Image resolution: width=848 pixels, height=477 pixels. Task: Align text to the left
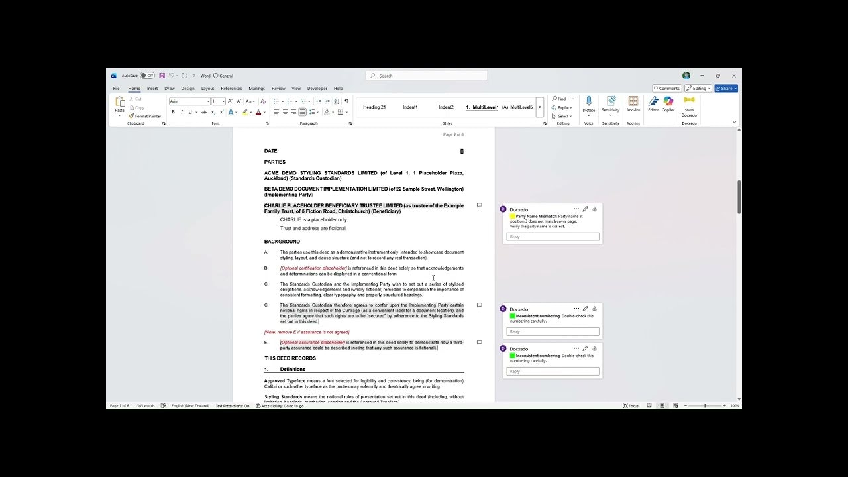pyautogui.click(x=276, y=112)
